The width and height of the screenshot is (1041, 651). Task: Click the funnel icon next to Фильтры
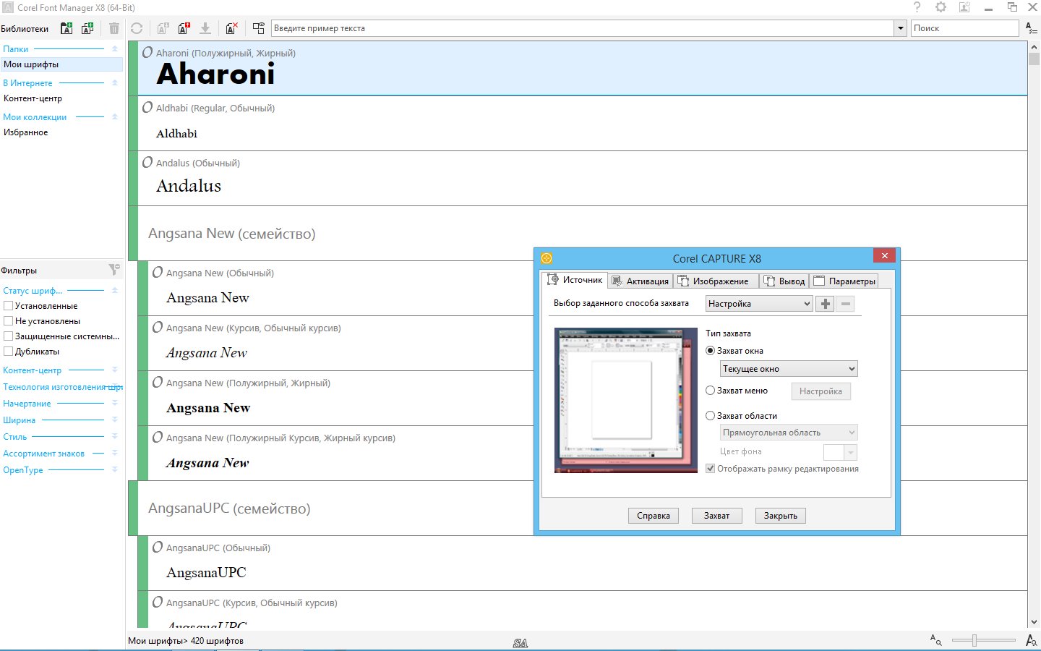pos(114,270)
